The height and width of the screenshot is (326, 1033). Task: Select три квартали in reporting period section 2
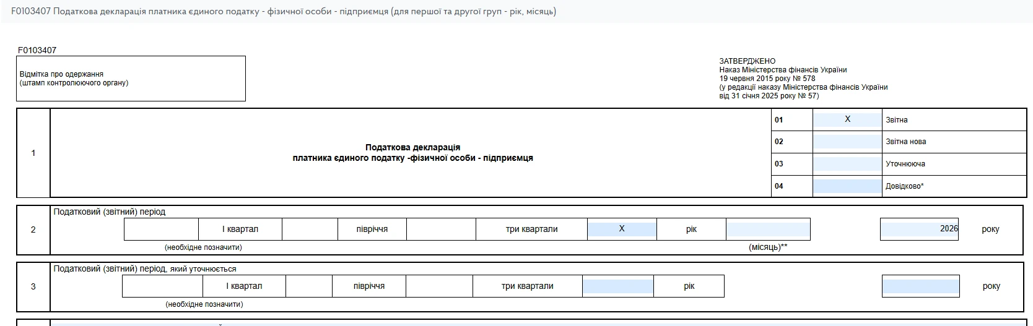(x=532, y=229)
